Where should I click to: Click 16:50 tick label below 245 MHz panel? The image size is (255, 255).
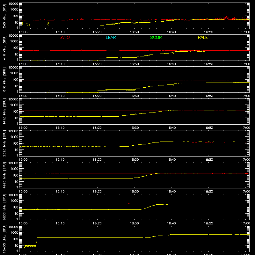[x=208, y=32]
